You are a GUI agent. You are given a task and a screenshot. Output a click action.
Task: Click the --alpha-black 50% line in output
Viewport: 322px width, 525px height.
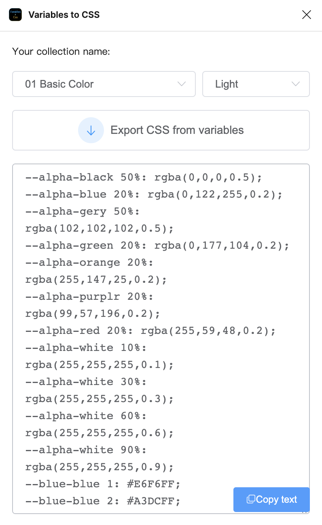[144, 177]
